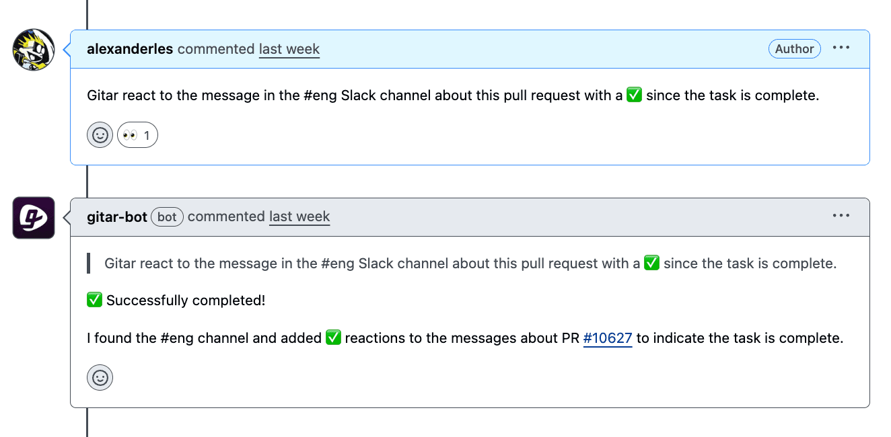This screenshot has width=891, height=437.
Task: Select the checkmark next to Successfully completed
Action: pyautogui.click(x=94, y=299)
